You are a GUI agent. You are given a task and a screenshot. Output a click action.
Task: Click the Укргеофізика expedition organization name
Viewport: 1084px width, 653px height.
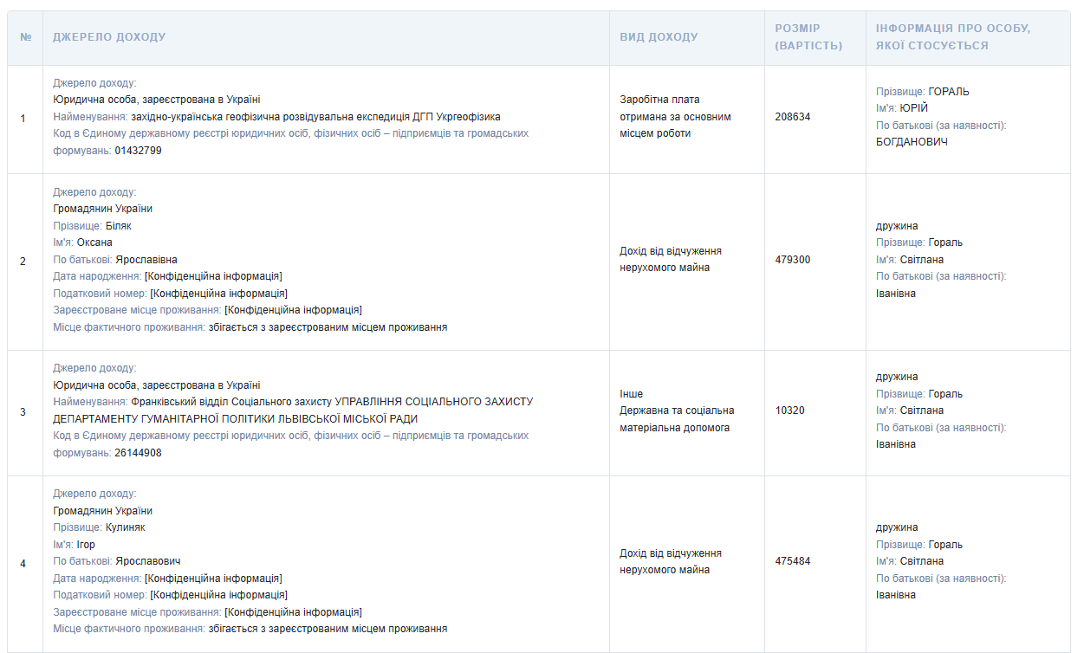click(x=315, y=117)
